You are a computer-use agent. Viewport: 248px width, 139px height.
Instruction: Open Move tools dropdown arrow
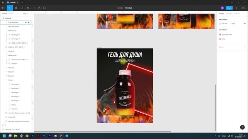pos(12,8)
